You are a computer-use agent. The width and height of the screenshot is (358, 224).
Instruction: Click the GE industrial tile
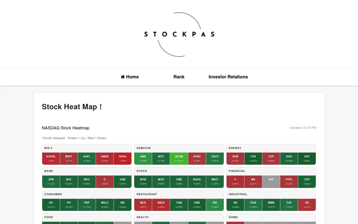pyautogui.click(x=235, y=205)
